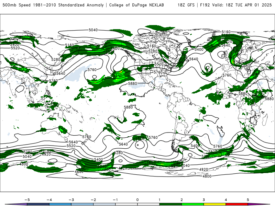The width and height of the screenshot is (275, 206).
Task: Select the yellow 3 to 4 colorbar segment
Action: (214, 204)
